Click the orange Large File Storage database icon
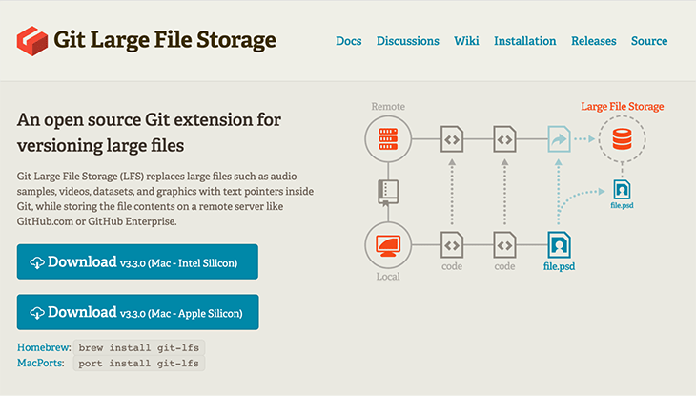 (x=622, y=139)
